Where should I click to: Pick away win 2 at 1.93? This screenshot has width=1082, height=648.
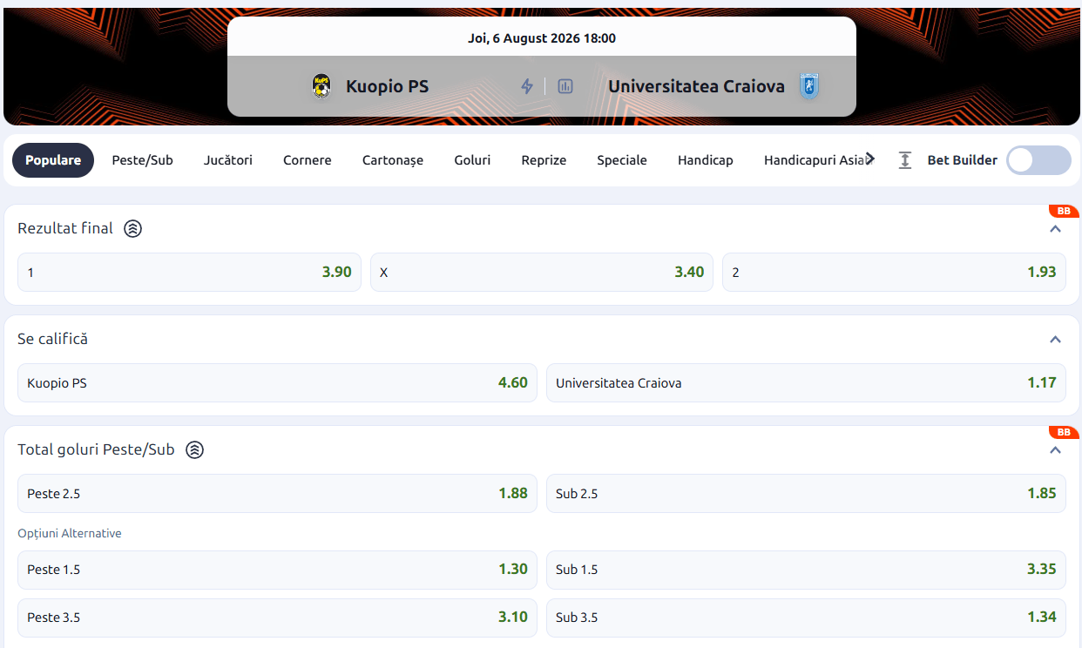894,273
